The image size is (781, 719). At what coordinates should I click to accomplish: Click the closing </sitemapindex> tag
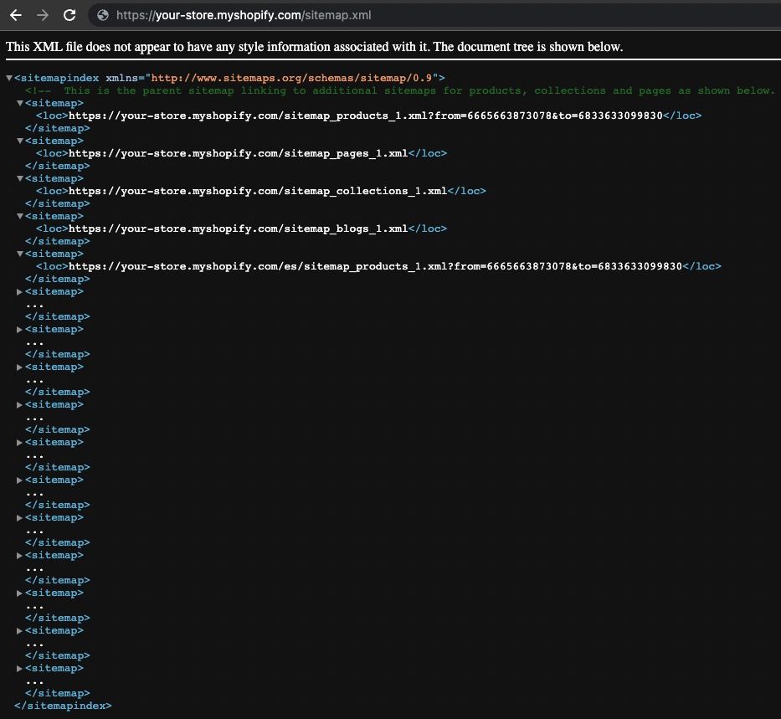(64, 706)
